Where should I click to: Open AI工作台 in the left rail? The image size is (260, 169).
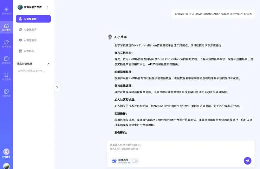click(6, 27)
